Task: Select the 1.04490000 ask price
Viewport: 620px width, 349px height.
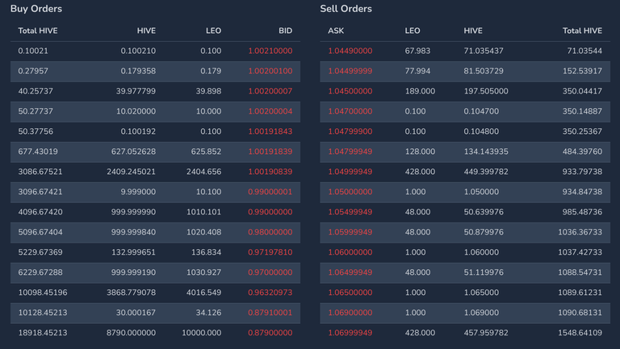Action: pyautogui.click(x=350, y=51)
